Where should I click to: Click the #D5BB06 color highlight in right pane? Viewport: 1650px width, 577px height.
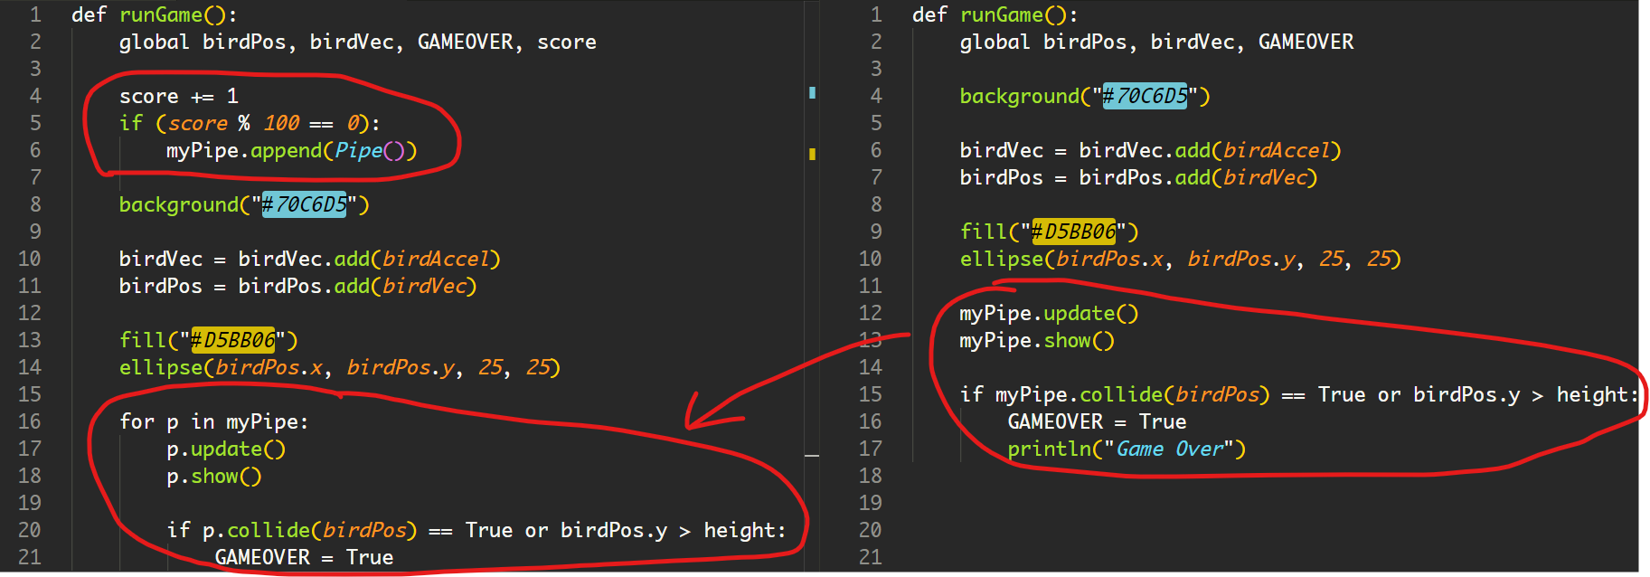1073,232
